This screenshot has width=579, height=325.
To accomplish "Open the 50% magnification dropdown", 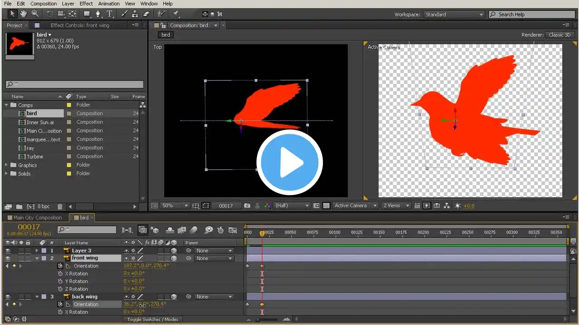I will [176, 205].
